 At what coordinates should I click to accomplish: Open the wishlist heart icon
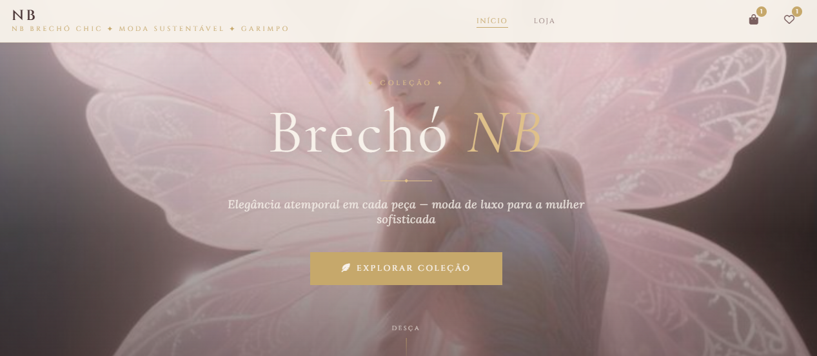[789, 20]
